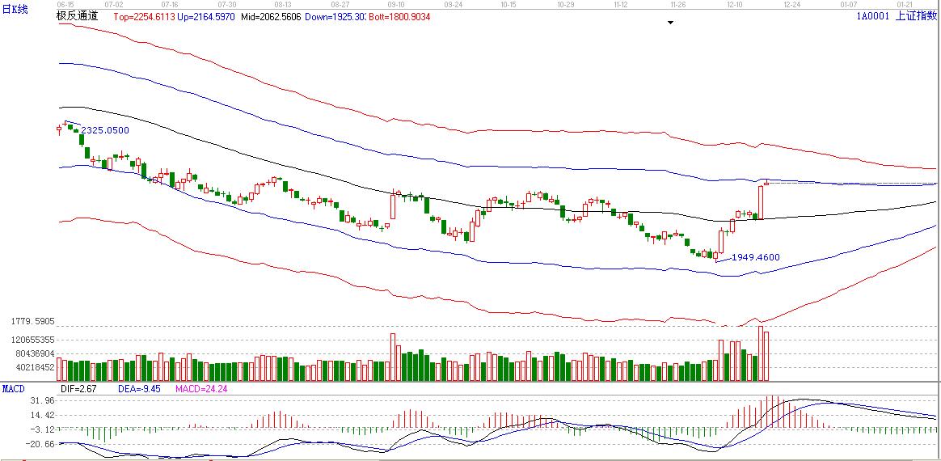Image resolution: width=941 pixels, height=461 pixels.
Task: Click the DIF=2.67 value
Action: pyautogui.click(x=78, y=389)
